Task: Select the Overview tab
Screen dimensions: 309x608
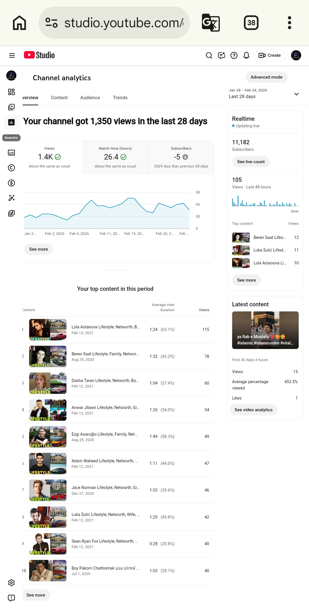Action: (x=30, y=98)
